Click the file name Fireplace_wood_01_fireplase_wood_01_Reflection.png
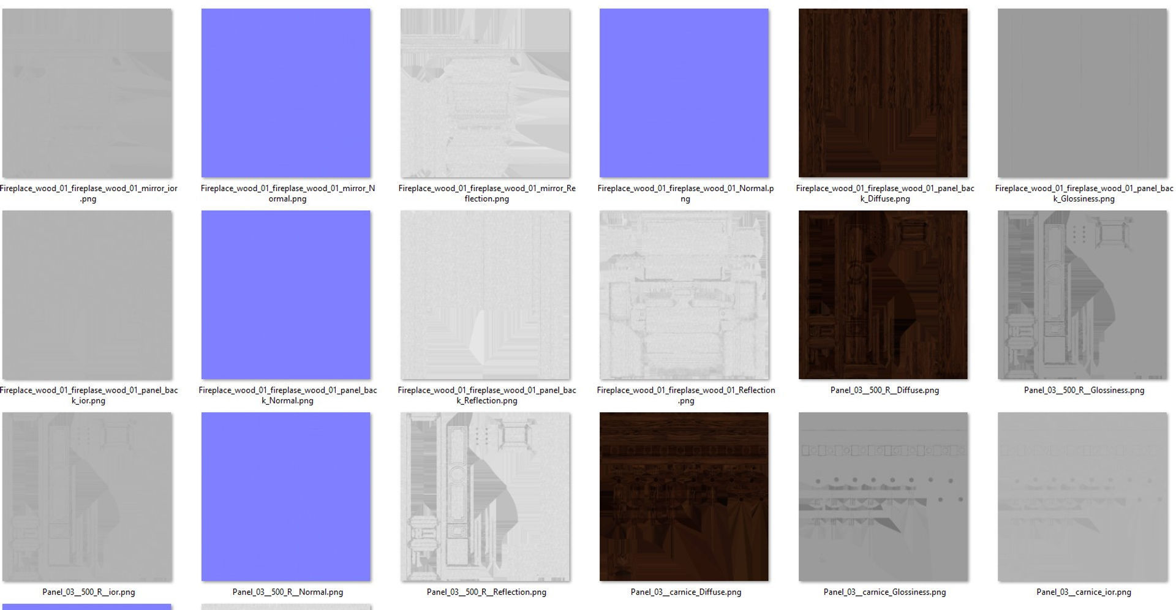The image size is (1176, 610). click(x=686, y=395)
